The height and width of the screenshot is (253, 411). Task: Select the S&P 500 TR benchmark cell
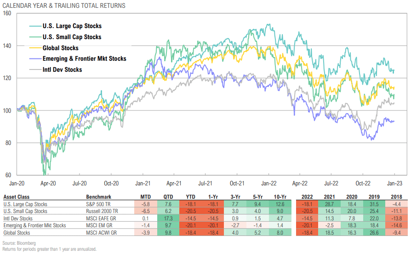98,204
